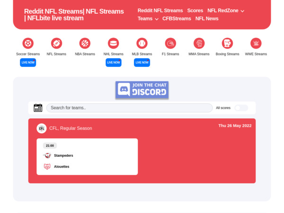Click Live Now under Soccer Streams
284x213 pixels.
(x=28, y=62)
